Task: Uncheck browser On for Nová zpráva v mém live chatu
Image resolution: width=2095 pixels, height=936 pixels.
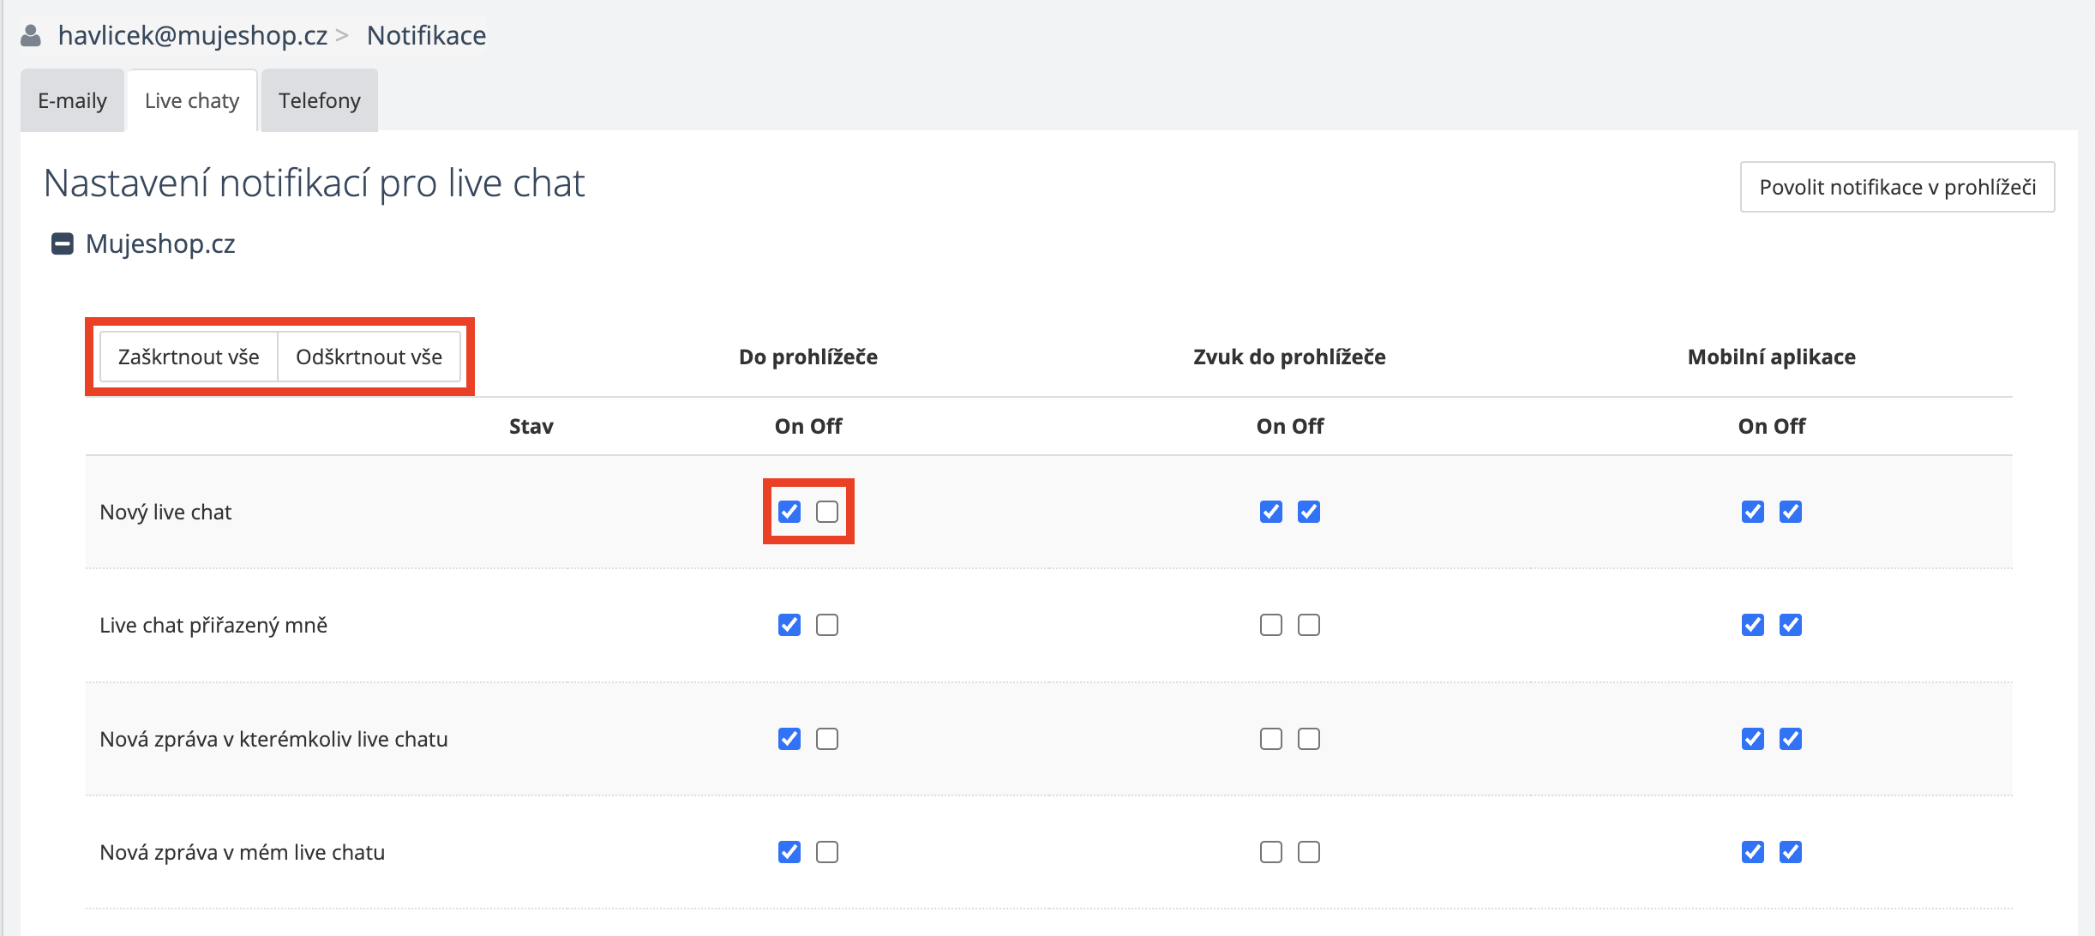Action: click(789, 852)
